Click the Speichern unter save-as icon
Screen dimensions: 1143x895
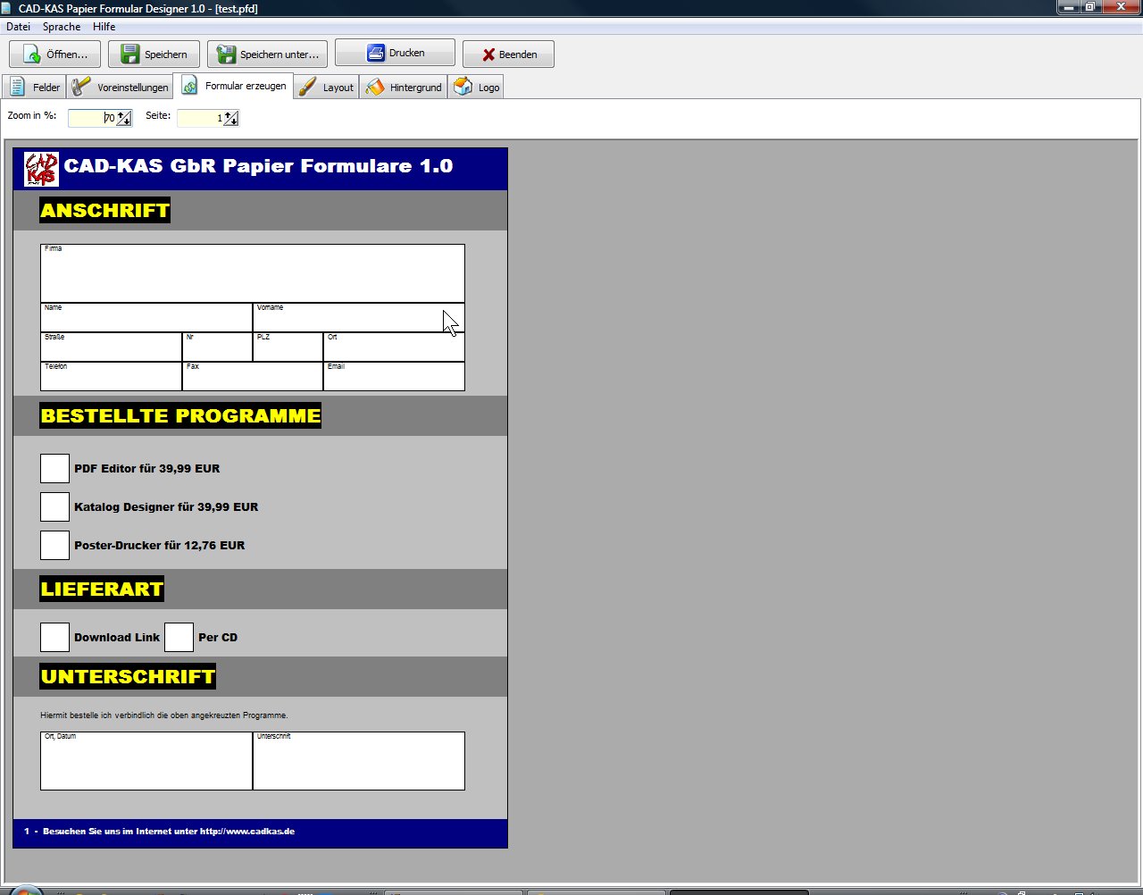pos(226,54)
